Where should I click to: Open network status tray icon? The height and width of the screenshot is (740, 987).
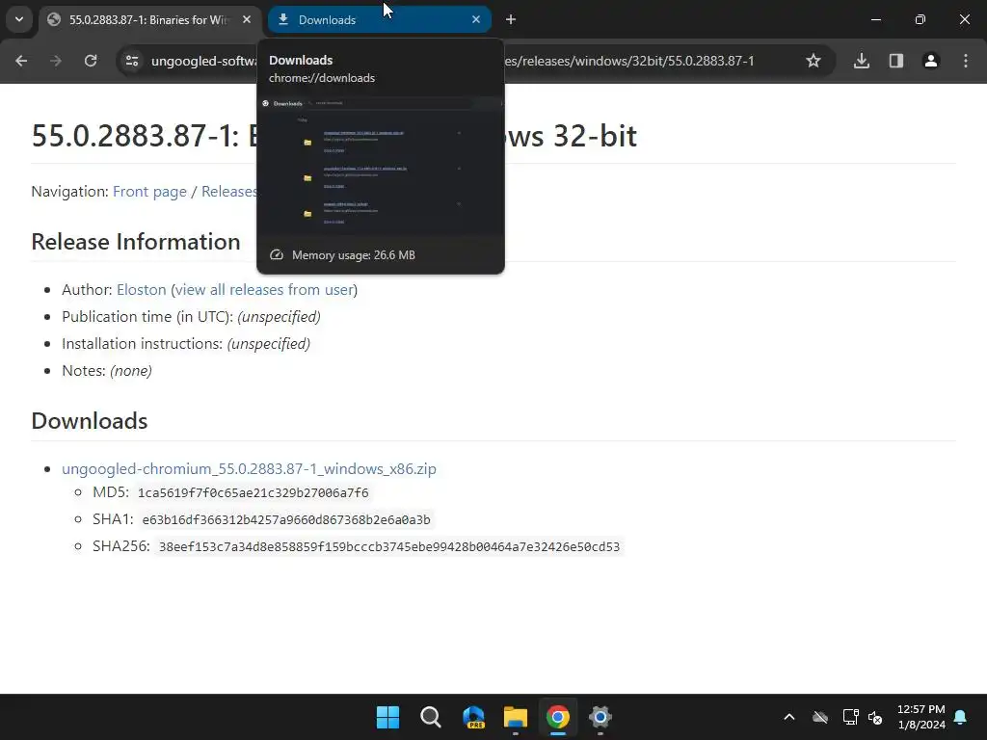(850, 717)
